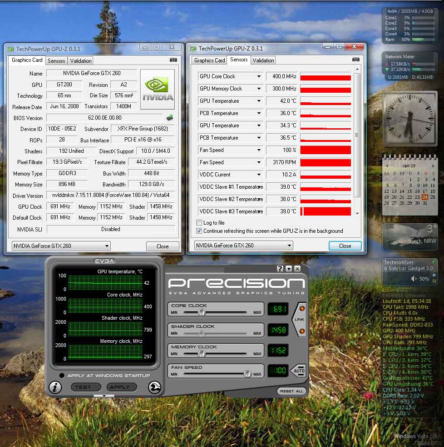444x447 pixels.
Task: Click the camera screenshot icon in left GPU-Z window
Action: tap(173, 60)
